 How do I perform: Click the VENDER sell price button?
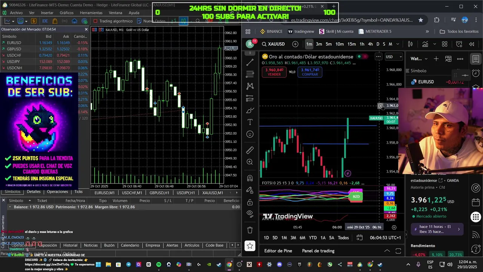pyautogui.click(x=274, y=72)
